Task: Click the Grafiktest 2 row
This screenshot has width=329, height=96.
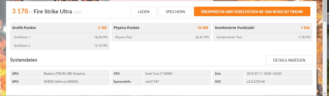Action: 60,45
